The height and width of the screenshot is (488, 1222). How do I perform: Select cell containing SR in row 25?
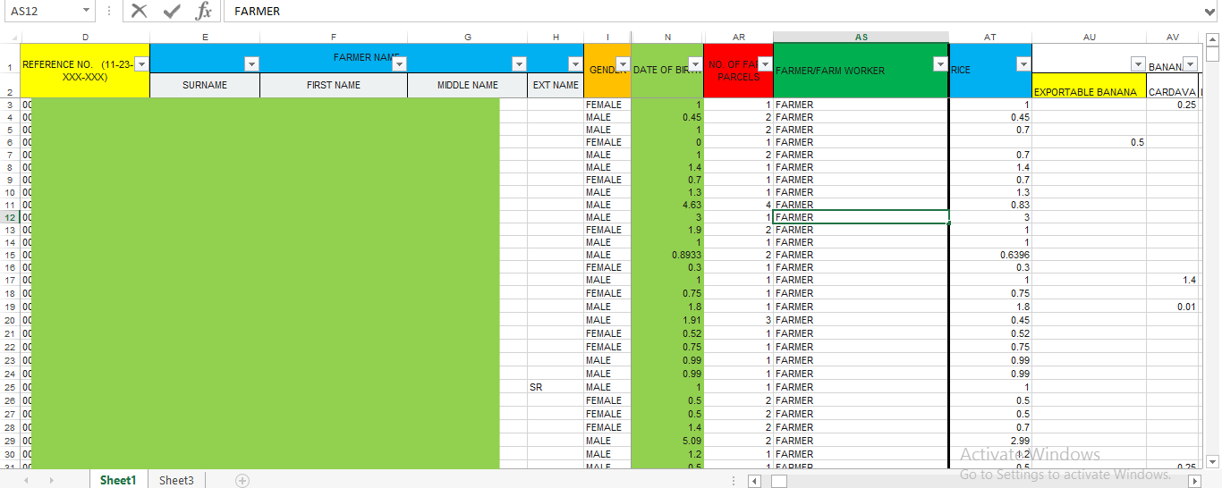tap(556, 387)
